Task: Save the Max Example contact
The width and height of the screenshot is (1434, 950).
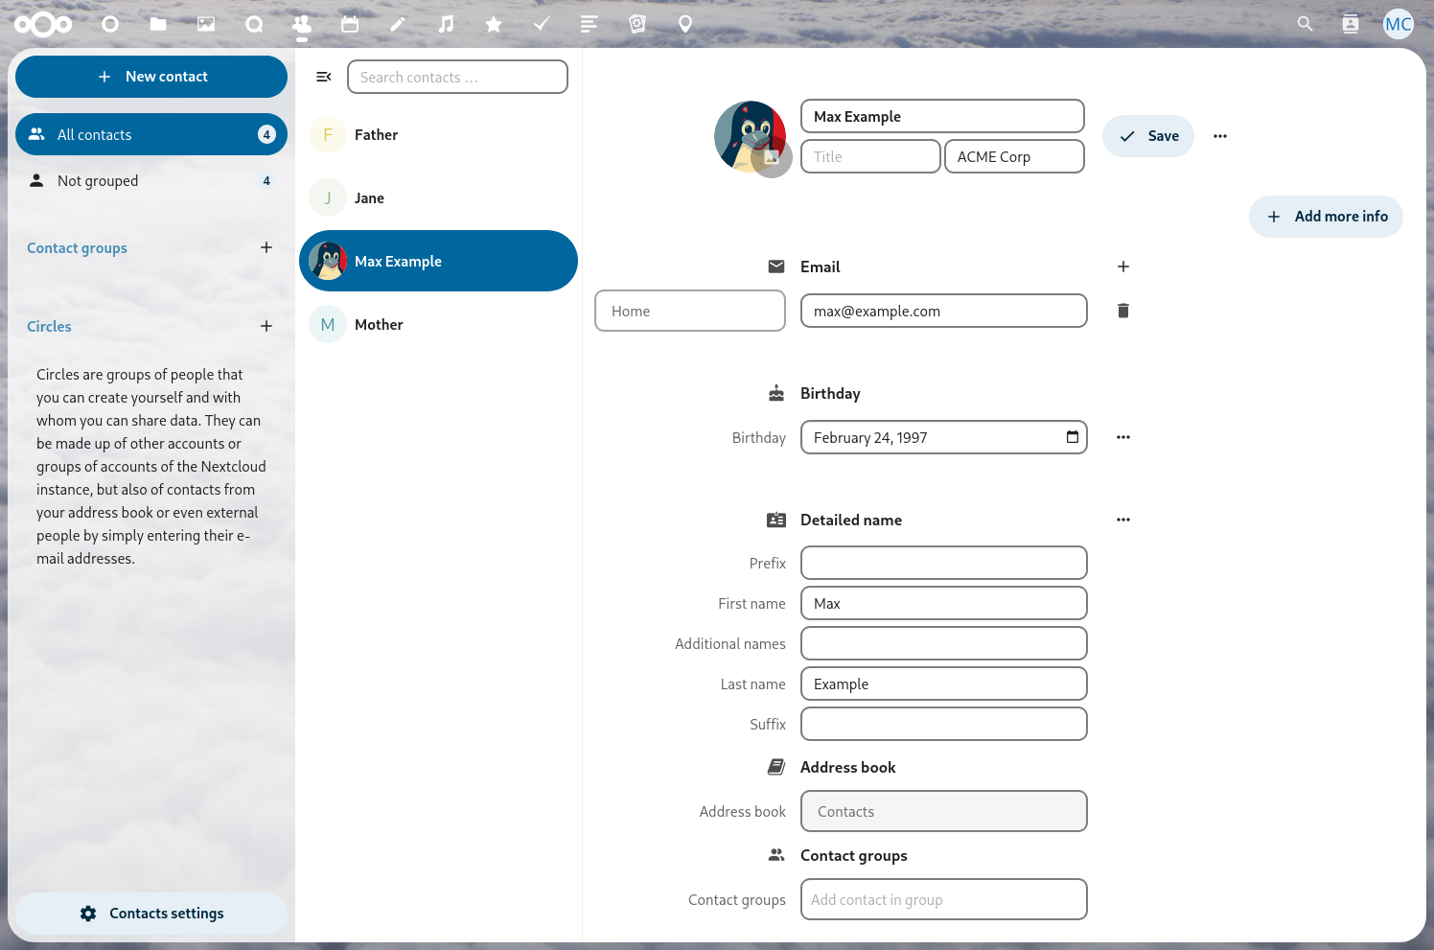Action: [x=1148, y=136]
